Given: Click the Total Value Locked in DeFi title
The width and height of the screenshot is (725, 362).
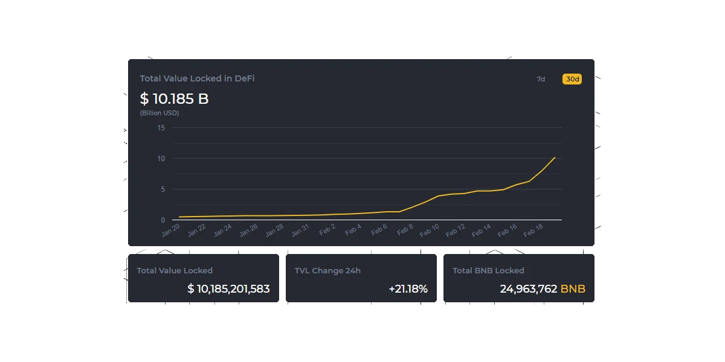Looking at the screenshot, I should (x=197, y=78).
